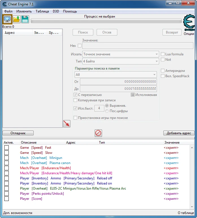Click the До stop address field

(x=118, y=89)
